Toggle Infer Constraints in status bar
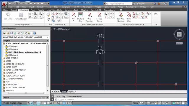 [28, 103]
